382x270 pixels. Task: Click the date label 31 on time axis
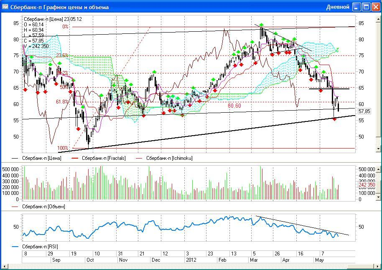tap(120, 253)
